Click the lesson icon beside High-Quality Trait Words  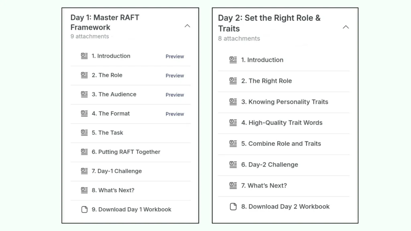(x=233, y=123)
